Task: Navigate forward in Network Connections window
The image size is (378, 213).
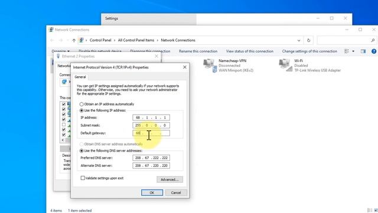Action: (61, 40)
